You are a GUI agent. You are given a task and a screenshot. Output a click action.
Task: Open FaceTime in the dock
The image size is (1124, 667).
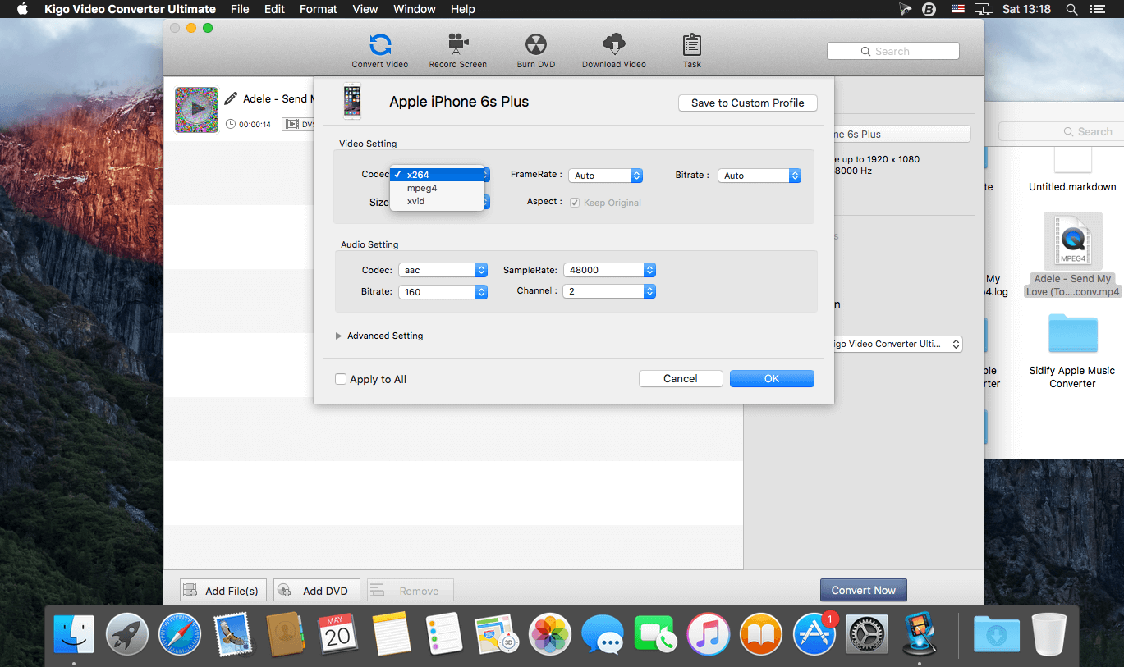(655, 634)
